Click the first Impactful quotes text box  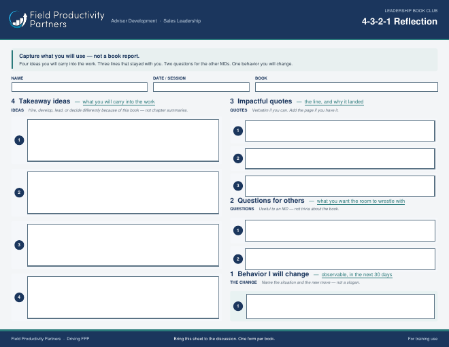tap(340, 131)
